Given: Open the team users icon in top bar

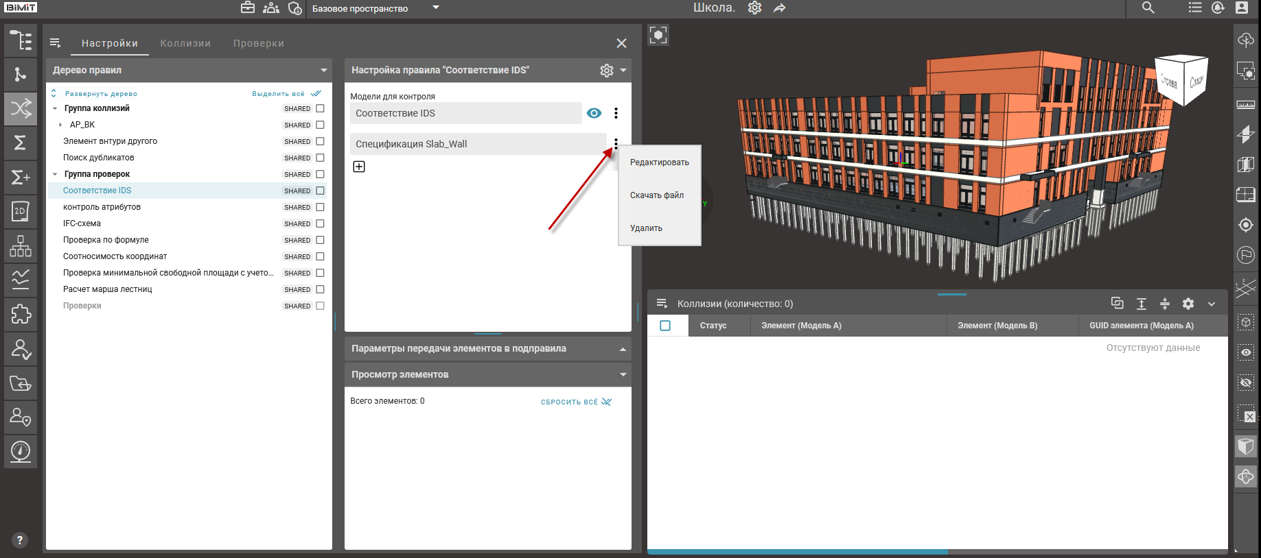Looking at the screenshot, I should click(271, 8).
